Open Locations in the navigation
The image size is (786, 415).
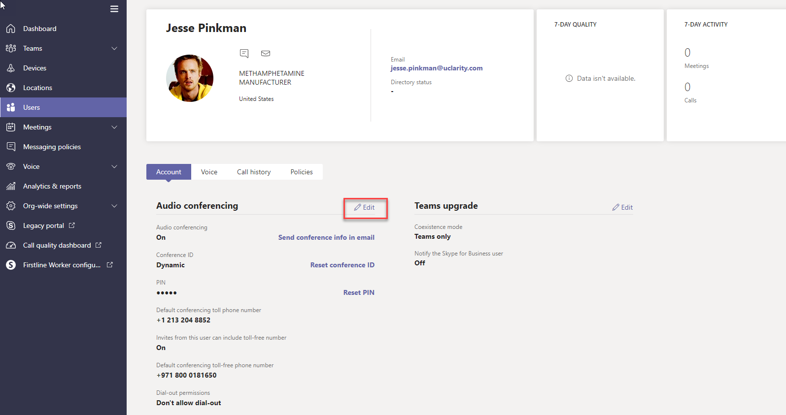click(x=63, y=88)
